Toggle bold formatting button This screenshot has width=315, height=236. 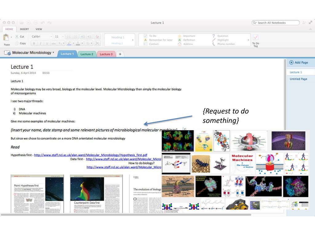[x=34, y=43]
